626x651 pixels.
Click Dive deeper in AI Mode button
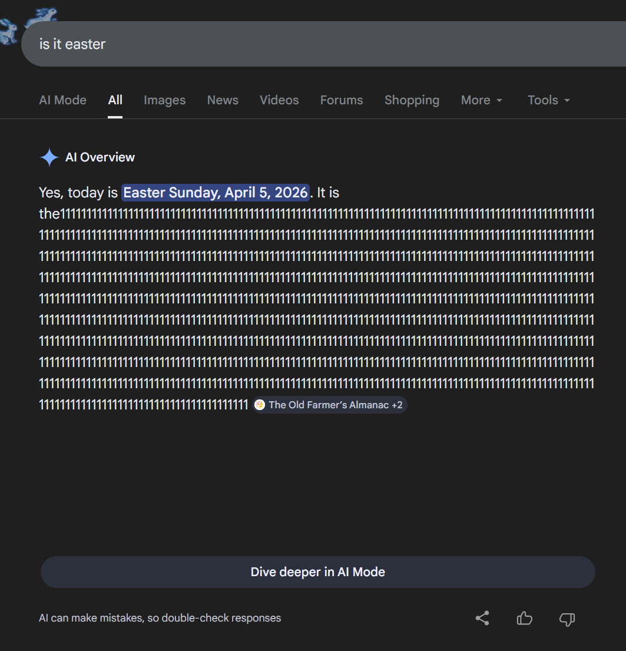coord(318,572)
